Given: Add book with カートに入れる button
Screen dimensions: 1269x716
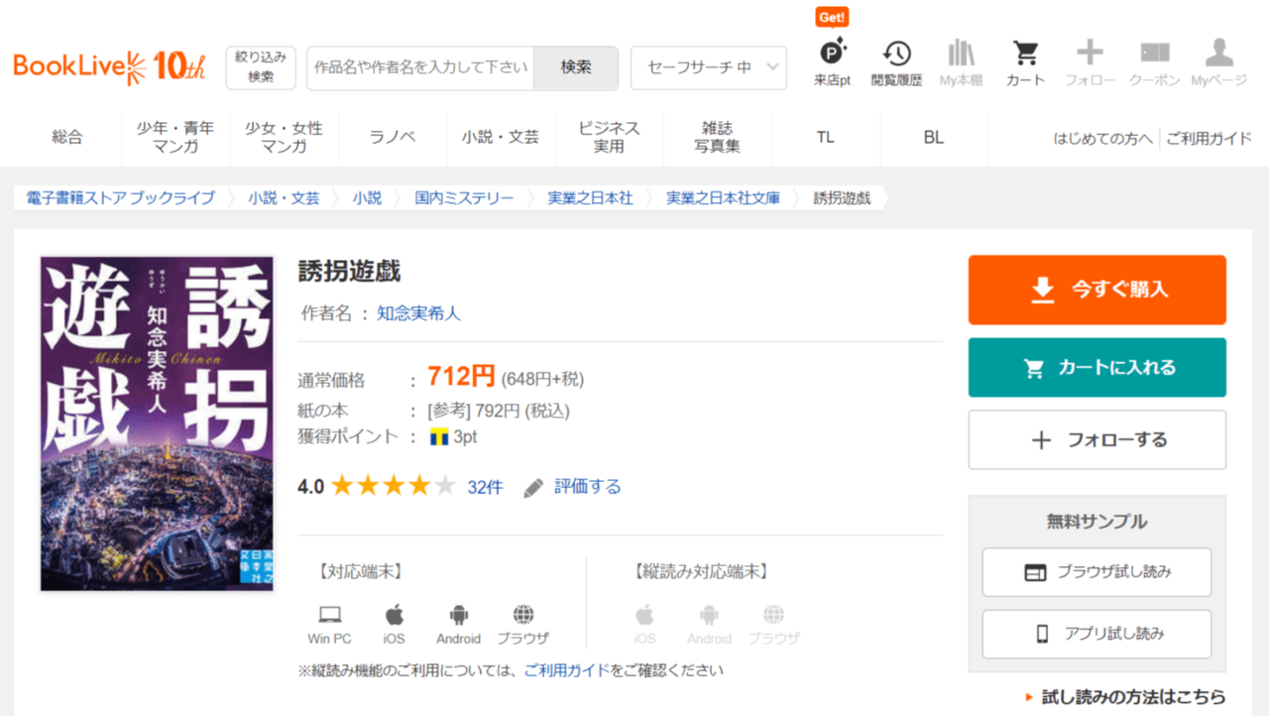Looking at the screenshot, I should coord(1096,368).
